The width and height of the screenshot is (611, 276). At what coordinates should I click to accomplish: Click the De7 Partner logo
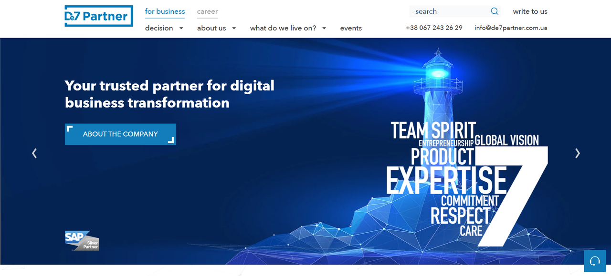tap(99, 16)
